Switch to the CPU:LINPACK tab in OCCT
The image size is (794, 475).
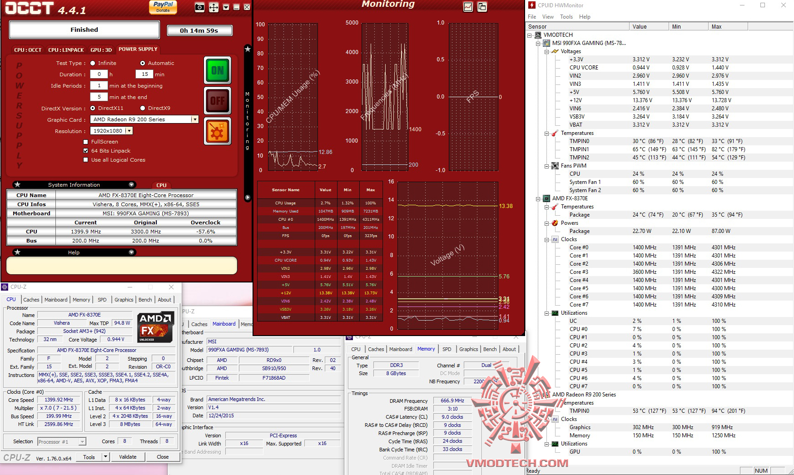66,49
